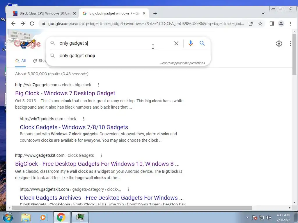Image resolution: width=298 pixels, height=223 pixels.
Task: Open Windows Start menu
Action: [x=7, y=217]
